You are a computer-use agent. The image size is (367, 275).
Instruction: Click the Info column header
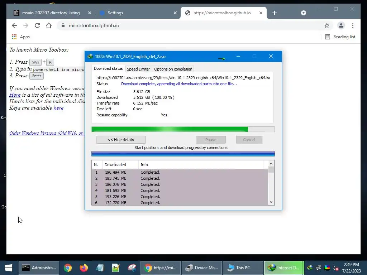click(x=201, y=165)
